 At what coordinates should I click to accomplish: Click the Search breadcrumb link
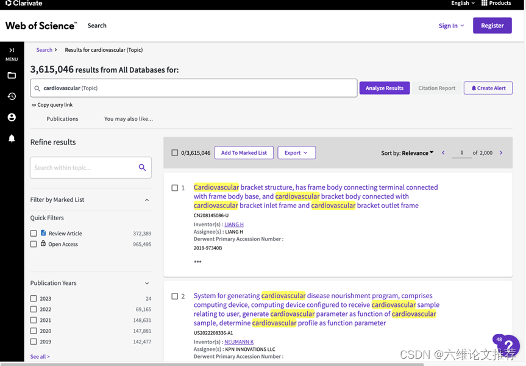pos(44,50)
